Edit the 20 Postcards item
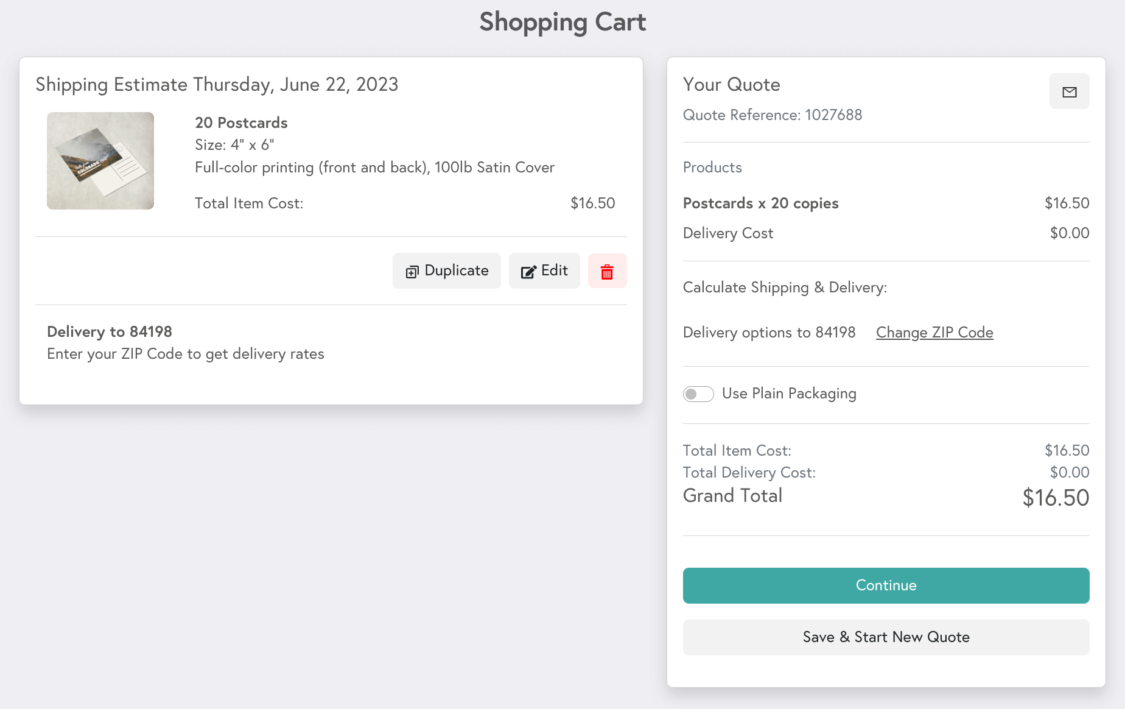This screenshot has height=709, width=1125. tap(544, 270)
